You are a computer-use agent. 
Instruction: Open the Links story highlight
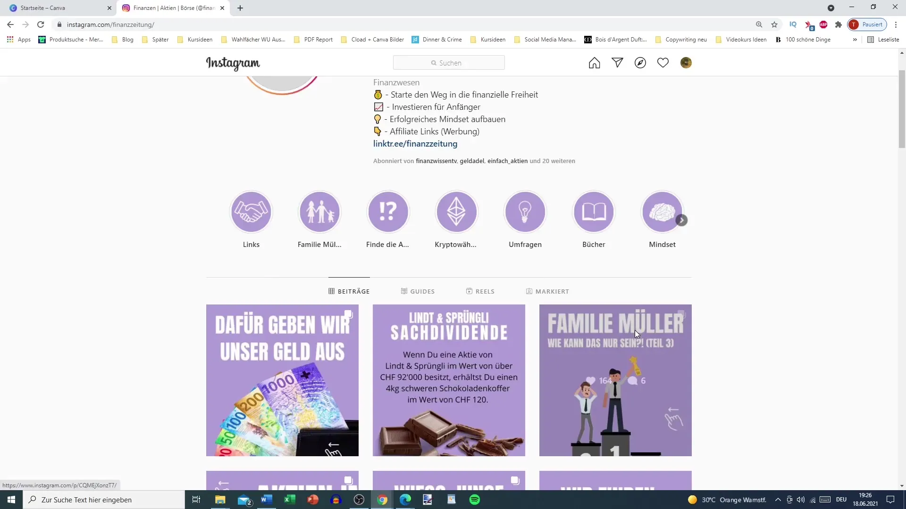pos(251,212)
